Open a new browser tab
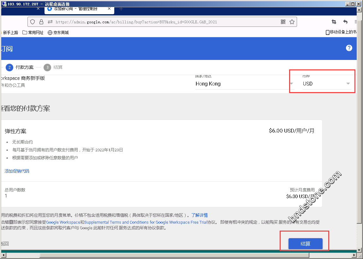 pyautogui.click(x=121, y=9)
